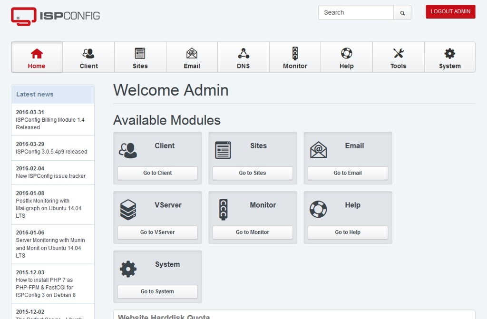Open the Monitor tab in top navigation

click(x=295, y=58)
